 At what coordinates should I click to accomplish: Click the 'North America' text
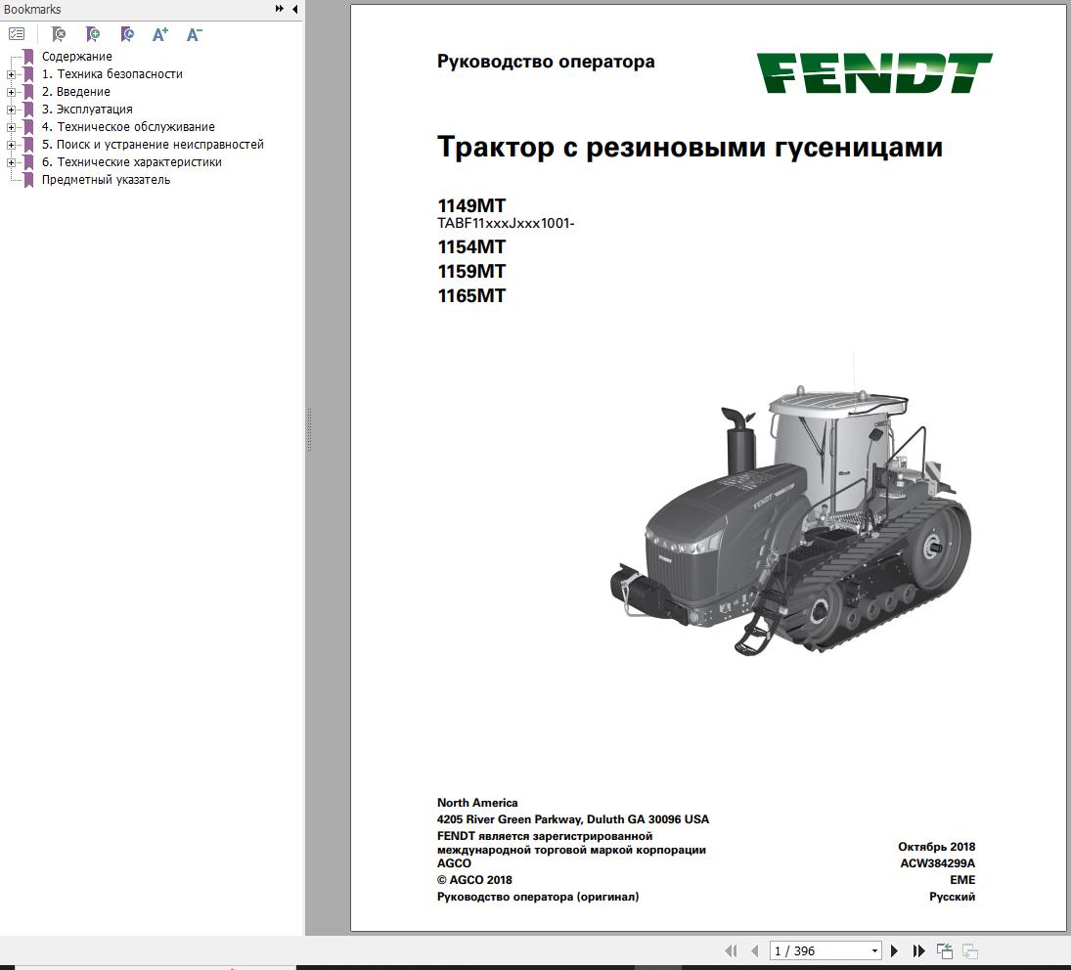[477, 803]
